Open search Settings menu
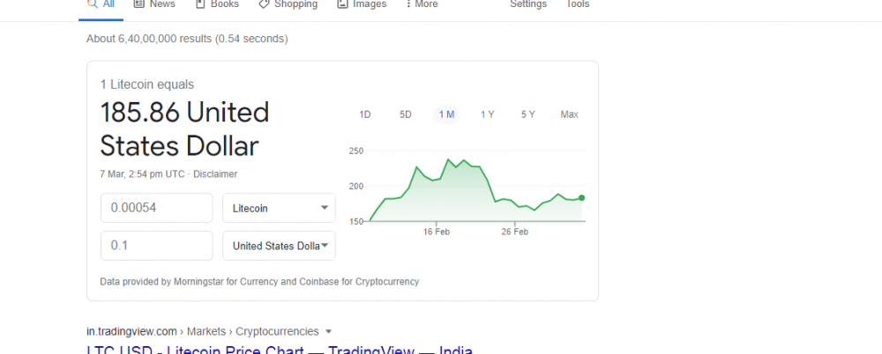882x354 pixels. click(x=528, y=4)
